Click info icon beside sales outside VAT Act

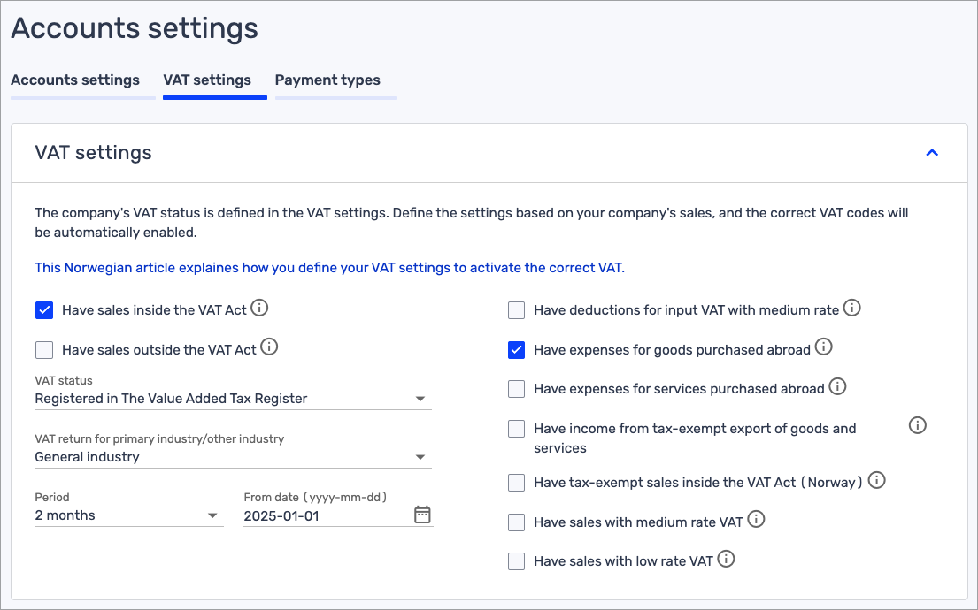pos(269,347)
